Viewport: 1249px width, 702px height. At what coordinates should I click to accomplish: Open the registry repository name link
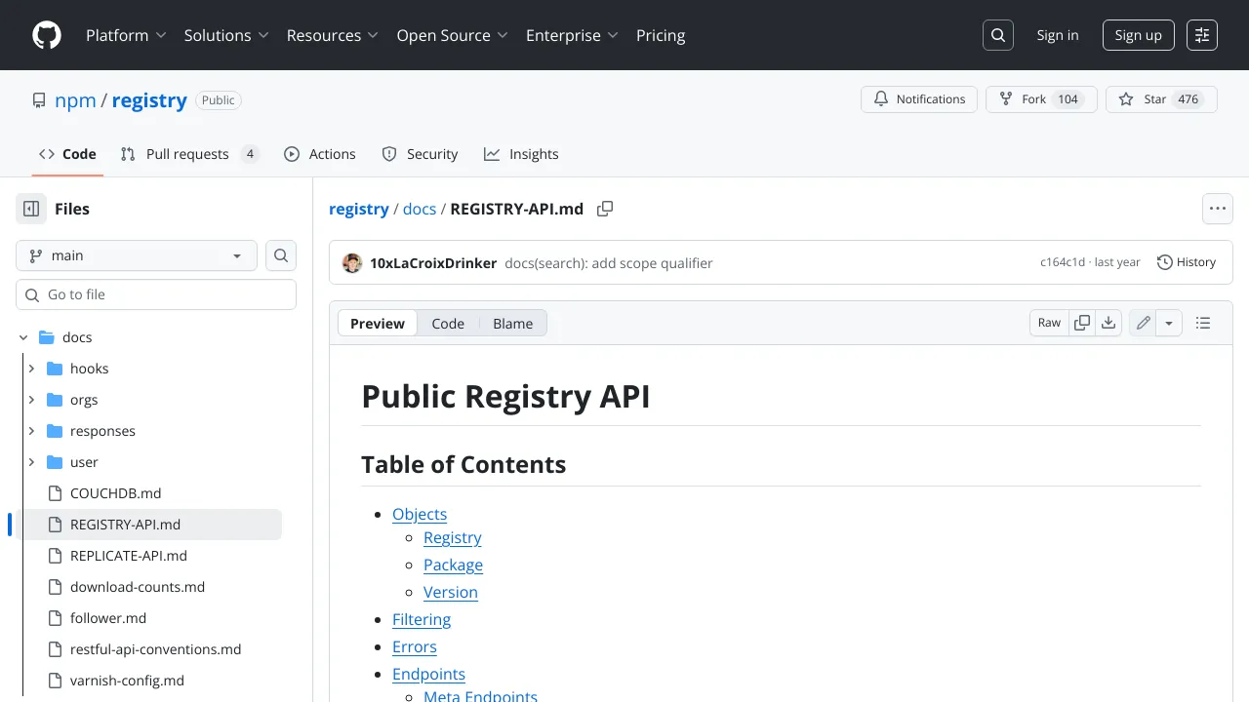pyautogui.click(x=149, y=100)
